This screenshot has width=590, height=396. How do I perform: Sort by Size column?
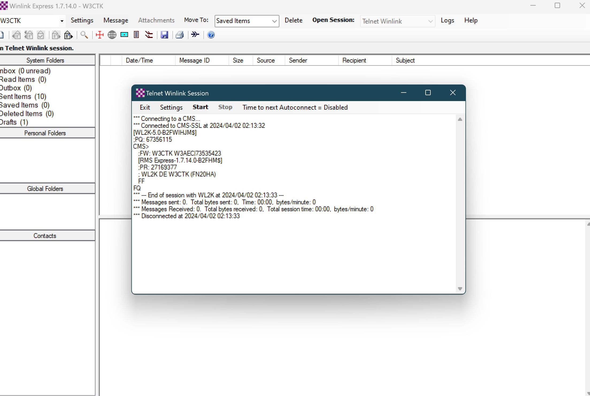click(241, 60)
